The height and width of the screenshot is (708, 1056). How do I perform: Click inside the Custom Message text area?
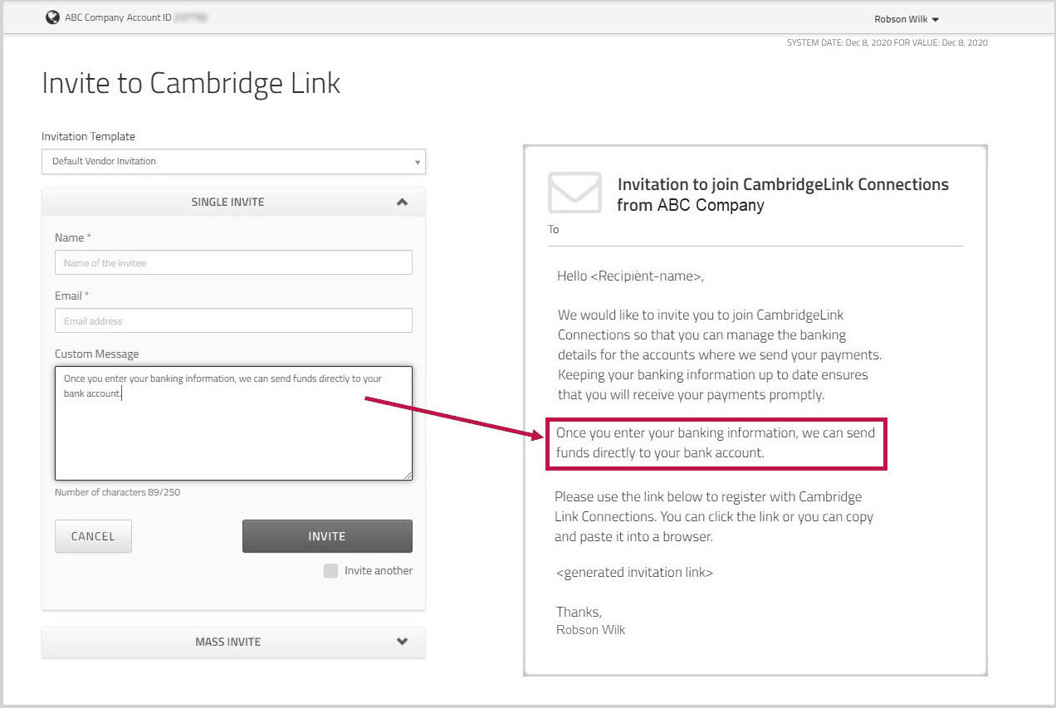(233, 423)
